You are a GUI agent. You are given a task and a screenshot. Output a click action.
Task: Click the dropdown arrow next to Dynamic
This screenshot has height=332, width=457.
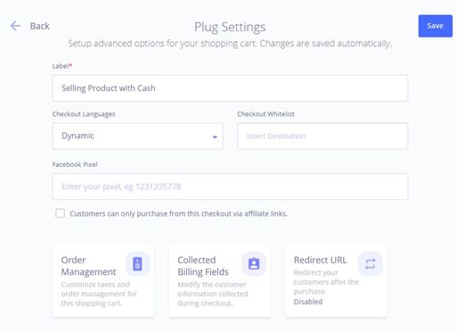click(x=215, y=137)
